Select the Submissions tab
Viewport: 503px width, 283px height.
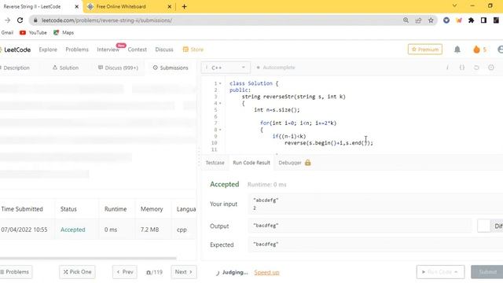click(x=171, y=68)
